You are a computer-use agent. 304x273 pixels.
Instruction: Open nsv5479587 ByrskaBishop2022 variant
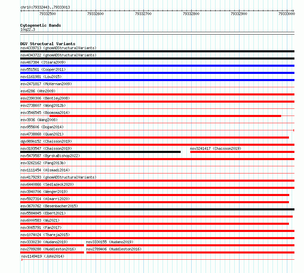50,156
